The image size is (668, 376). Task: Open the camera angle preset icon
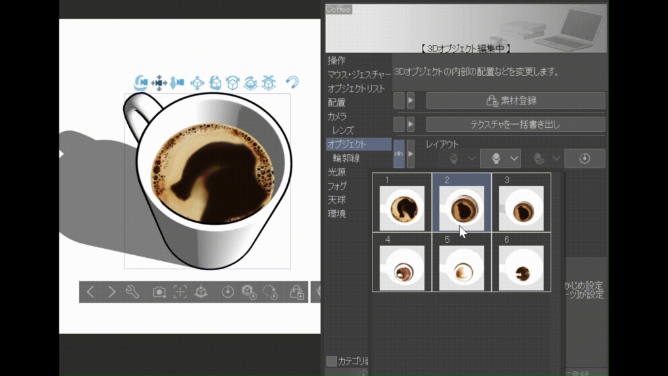[159, 292]
